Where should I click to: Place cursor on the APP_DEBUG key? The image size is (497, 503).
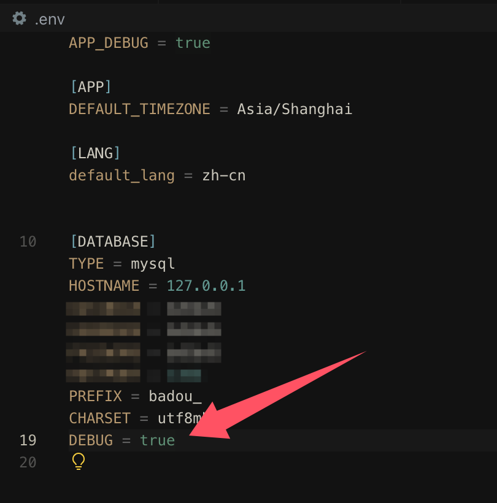coord(109,43)
